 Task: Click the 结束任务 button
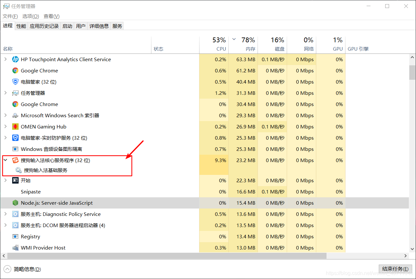coord(395,269)
